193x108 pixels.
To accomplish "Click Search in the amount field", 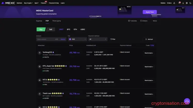I will tap(63, 39).
